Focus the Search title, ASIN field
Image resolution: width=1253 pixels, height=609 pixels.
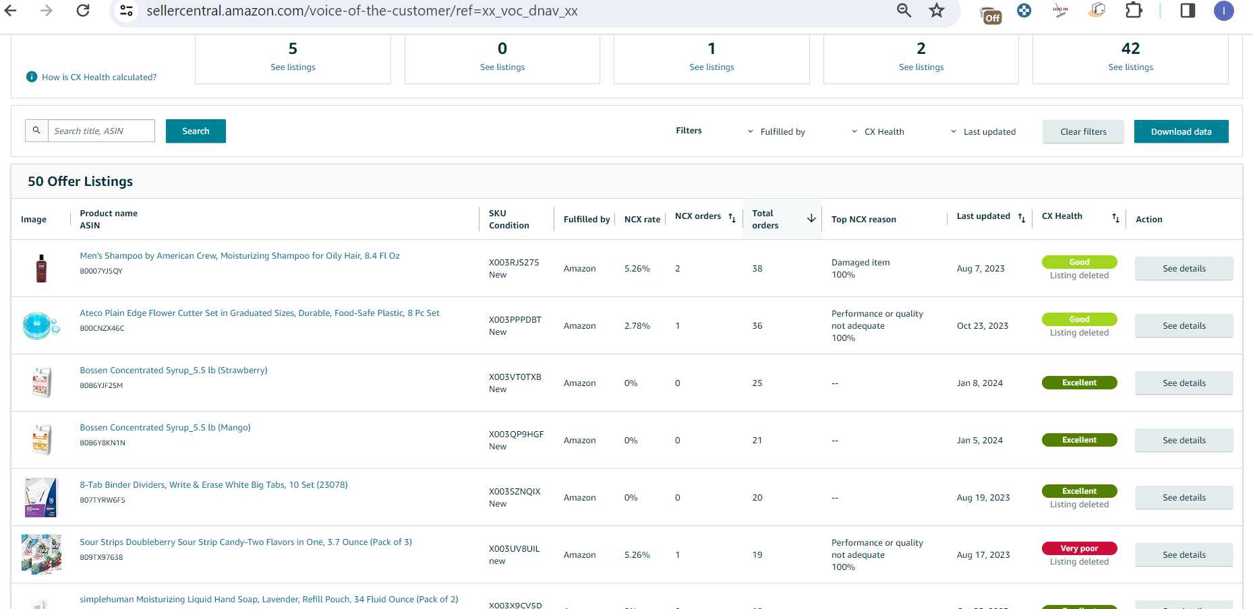pyautogui.click(x=101, y=131)
